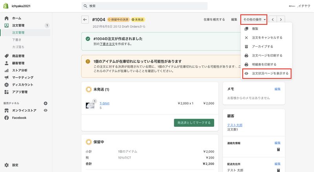Edit 連絡先情報 section
The width and height of the screenshot is (314, 172).
[277, 143]
